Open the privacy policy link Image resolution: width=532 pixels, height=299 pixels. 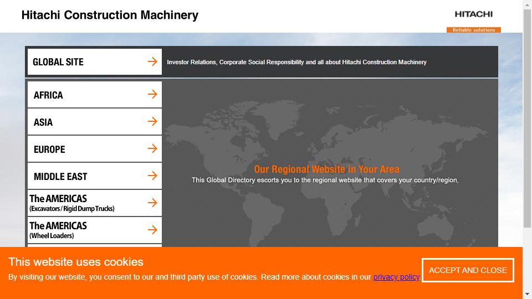click(396, 277)
